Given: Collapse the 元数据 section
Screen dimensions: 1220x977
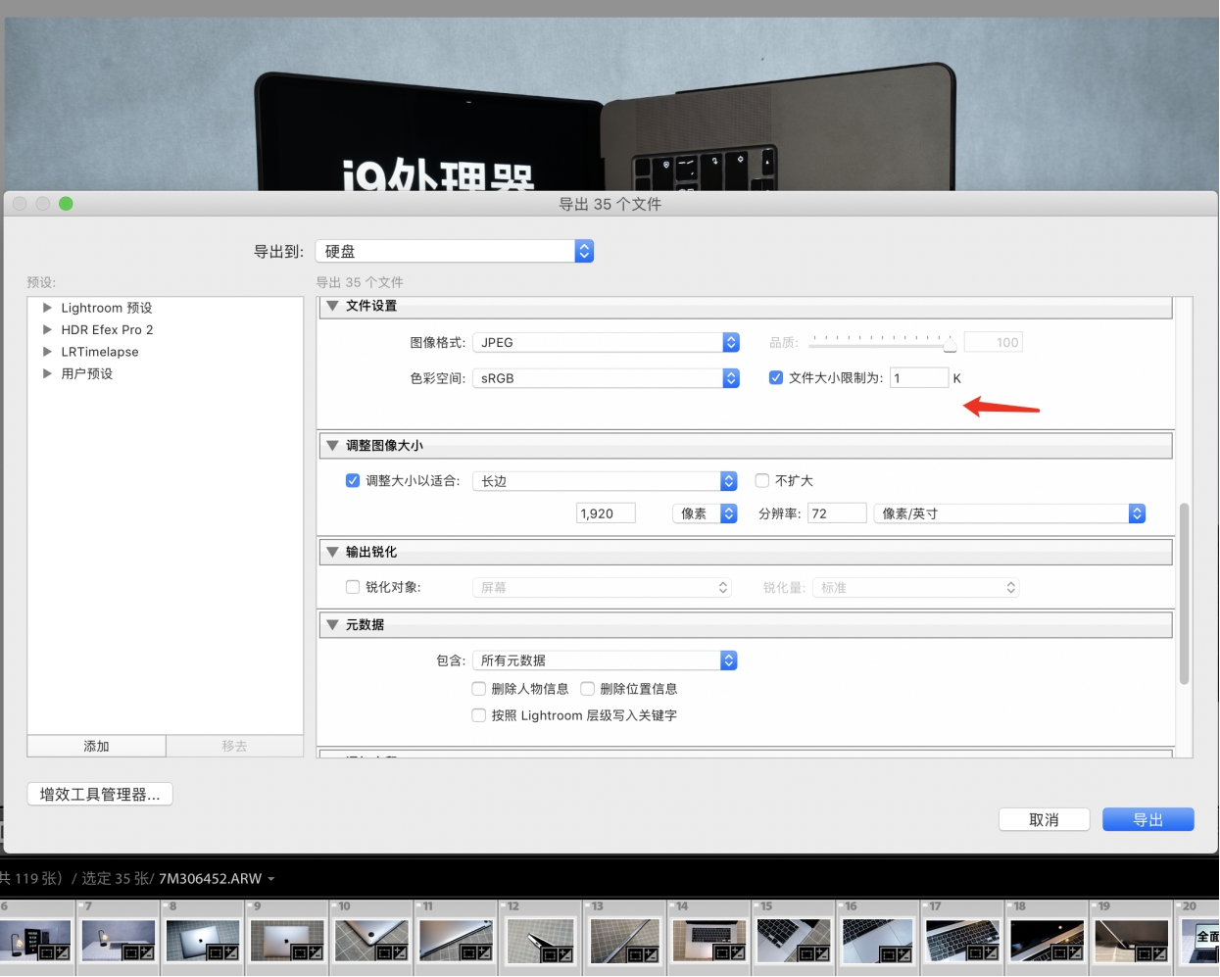Looking at the screenshot, I should pyautogui.click(x=332, y=624).
